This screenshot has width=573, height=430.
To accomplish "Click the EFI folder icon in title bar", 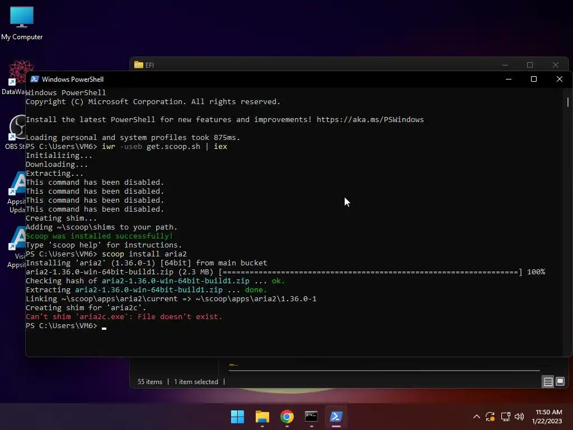I will 139,65.
